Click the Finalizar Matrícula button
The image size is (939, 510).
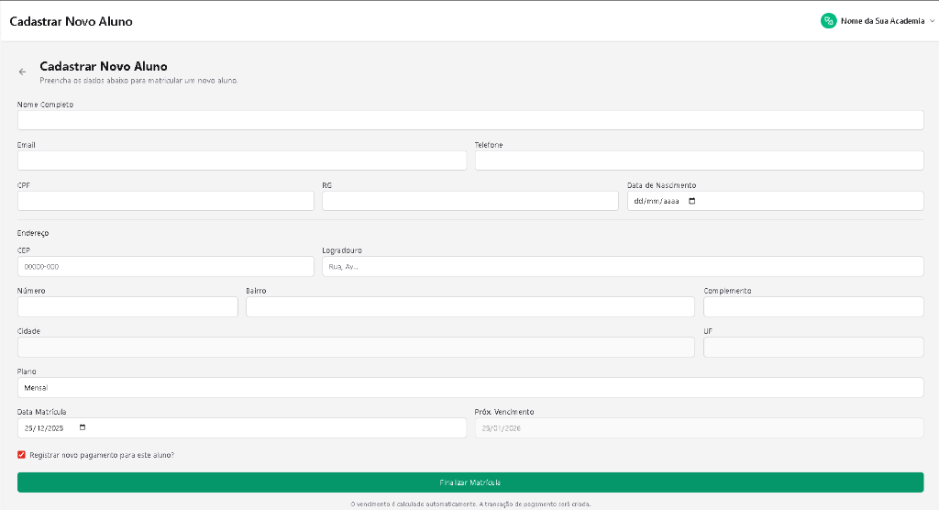click(x=469, y=482)
